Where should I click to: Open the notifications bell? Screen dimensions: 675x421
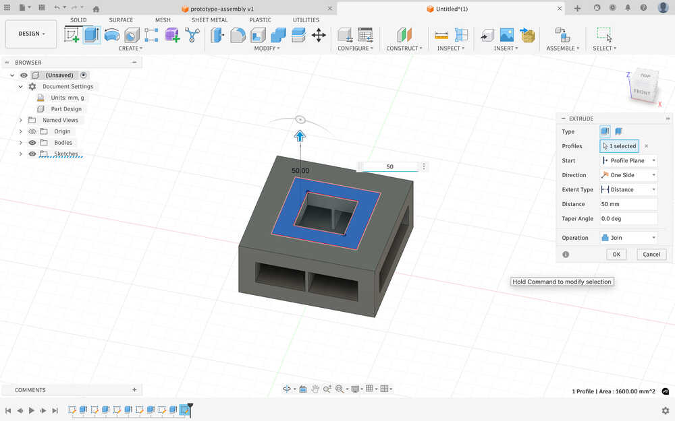pyautogui.click(x=628, y=7)
